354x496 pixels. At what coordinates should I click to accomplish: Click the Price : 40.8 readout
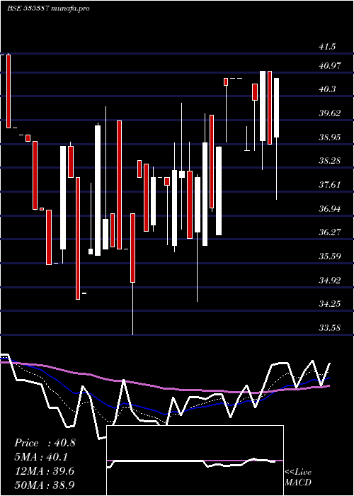pyautogui.click(x=45, y=443)
